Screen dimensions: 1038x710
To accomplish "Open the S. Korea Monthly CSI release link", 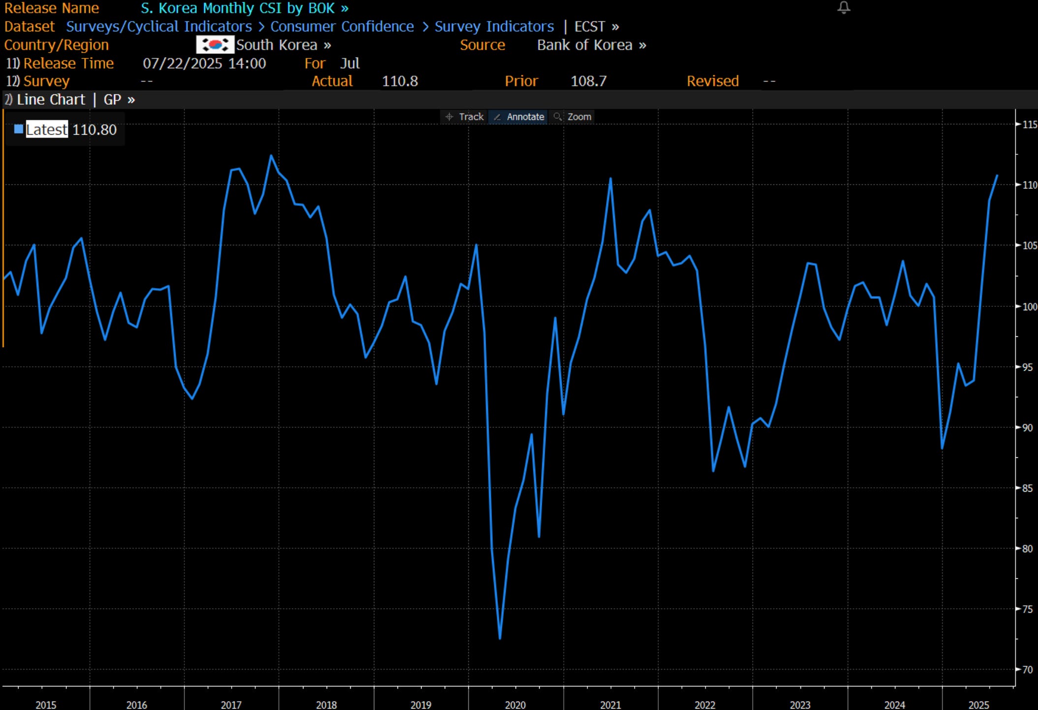I will pyautogui.click(x=244, y=8).
